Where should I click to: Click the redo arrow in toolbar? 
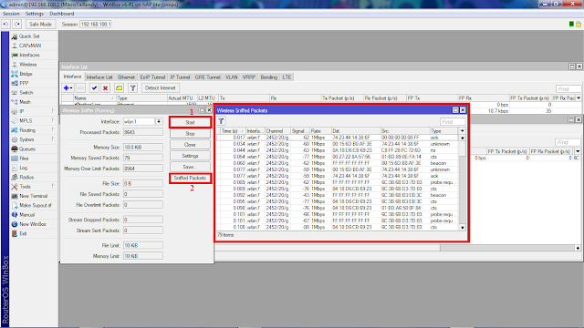pyautogui.click(x=17, y=25)
